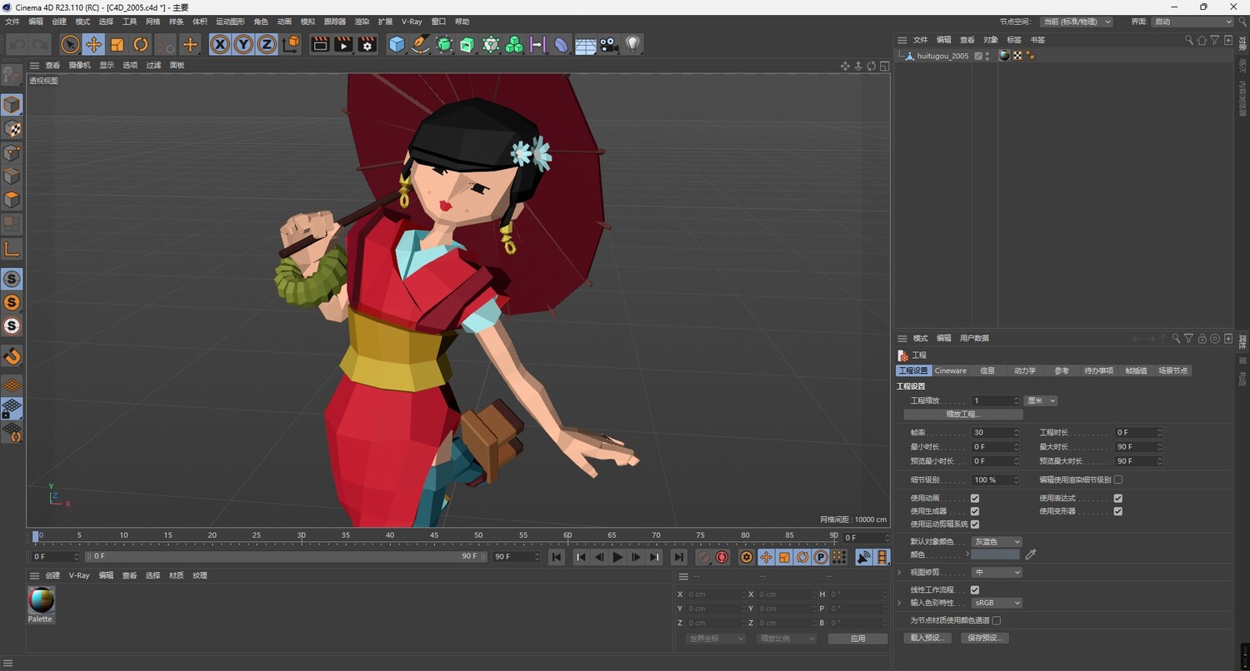Open the 输入色彩特性 sRGB dropdown
Viewport: 1250px width, 671px height.
996,603
